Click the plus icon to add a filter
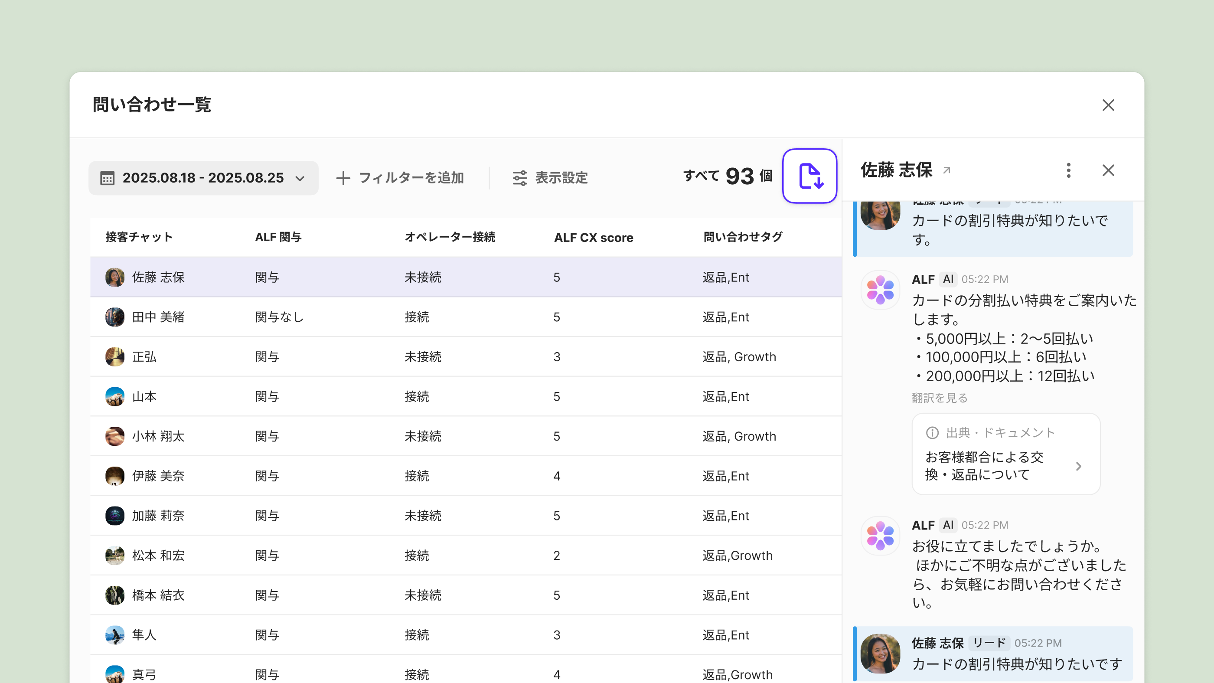This screenshot has width=1214, height=683. (343, 178)
